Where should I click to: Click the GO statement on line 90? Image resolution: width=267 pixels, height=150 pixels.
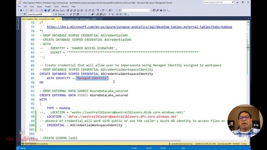(41, 82)
